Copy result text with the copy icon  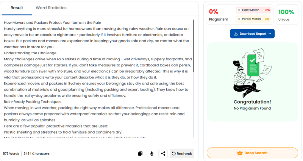click(x=140, y=153)
